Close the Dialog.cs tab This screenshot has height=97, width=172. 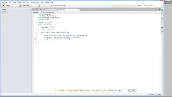click(78, 10)
